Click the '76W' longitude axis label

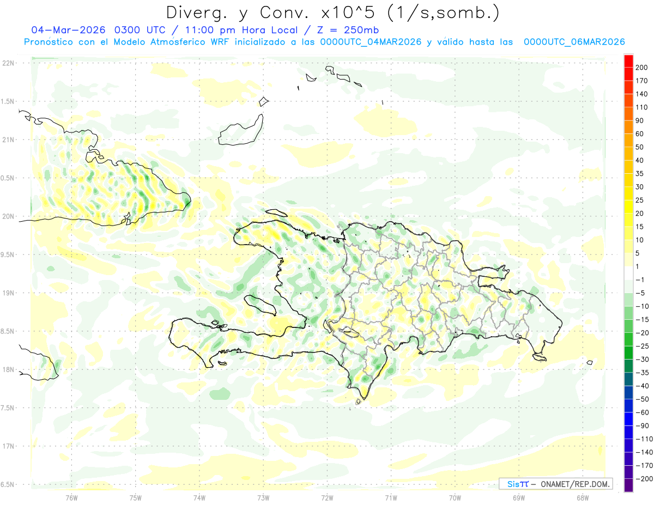coord(71,497)
